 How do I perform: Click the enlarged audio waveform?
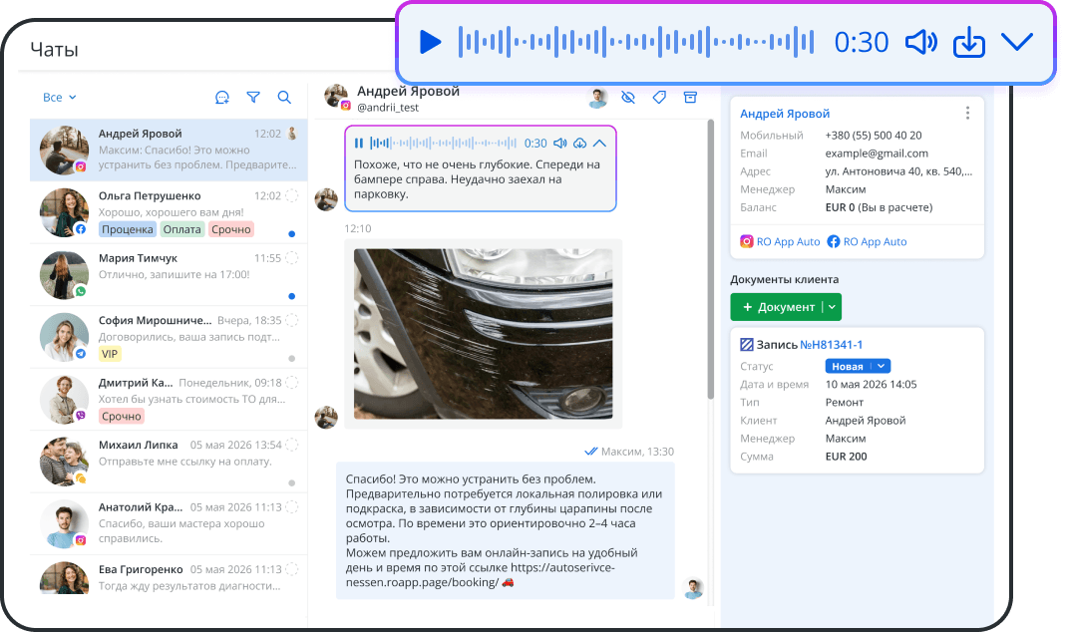tap(636, 42)
